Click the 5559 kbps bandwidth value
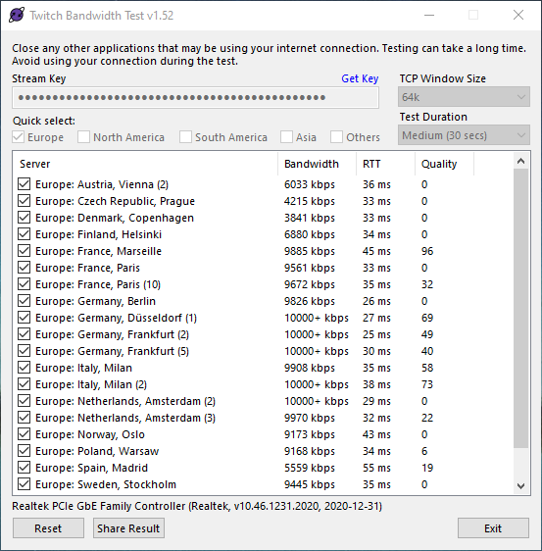This screenshot has width=542, height=551. click(x=310, y=468)
